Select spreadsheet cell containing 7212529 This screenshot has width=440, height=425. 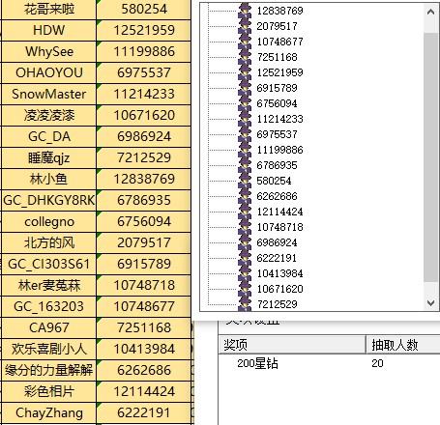[144, 157]
